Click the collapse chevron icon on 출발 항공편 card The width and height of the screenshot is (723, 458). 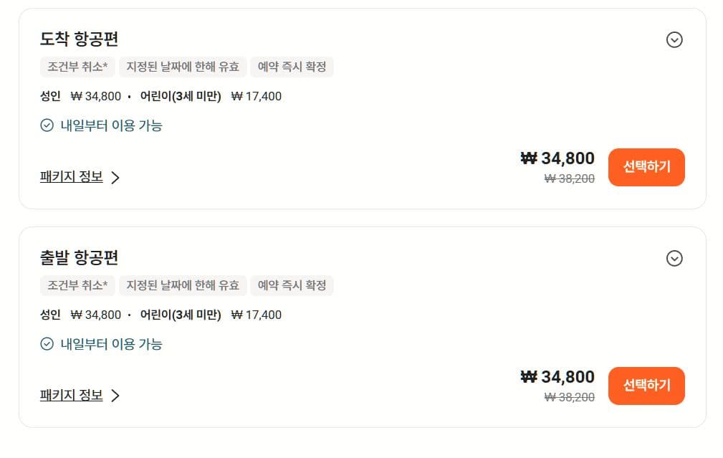pyautogui.click(x=674, y=259)
